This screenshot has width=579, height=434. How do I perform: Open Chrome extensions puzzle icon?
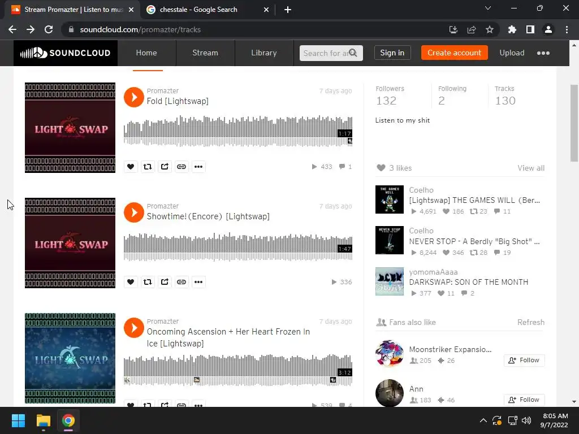coord(512,29)
